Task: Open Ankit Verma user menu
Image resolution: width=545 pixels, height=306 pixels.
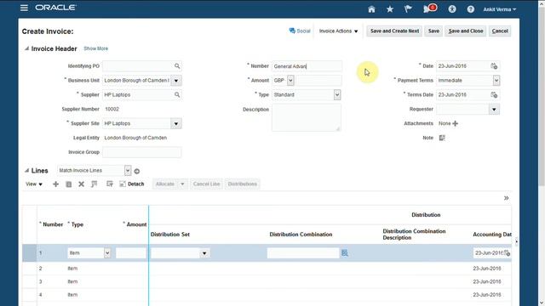Action: tap(500, 9)
